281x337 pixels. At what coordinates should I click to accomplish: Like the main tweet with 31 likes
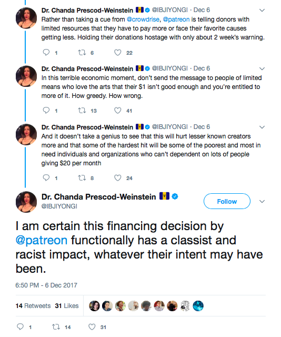(x=92, y=327)
